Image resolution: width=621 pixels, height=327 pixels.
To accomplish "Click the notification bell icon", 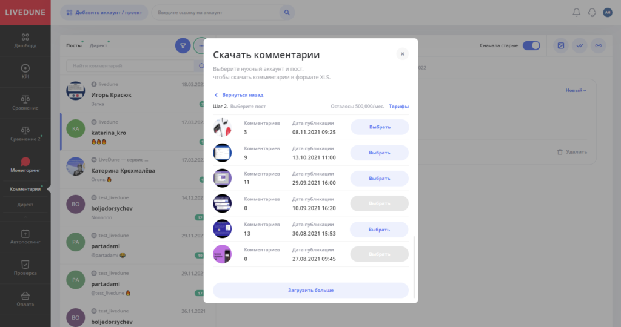I will point(576,12).
